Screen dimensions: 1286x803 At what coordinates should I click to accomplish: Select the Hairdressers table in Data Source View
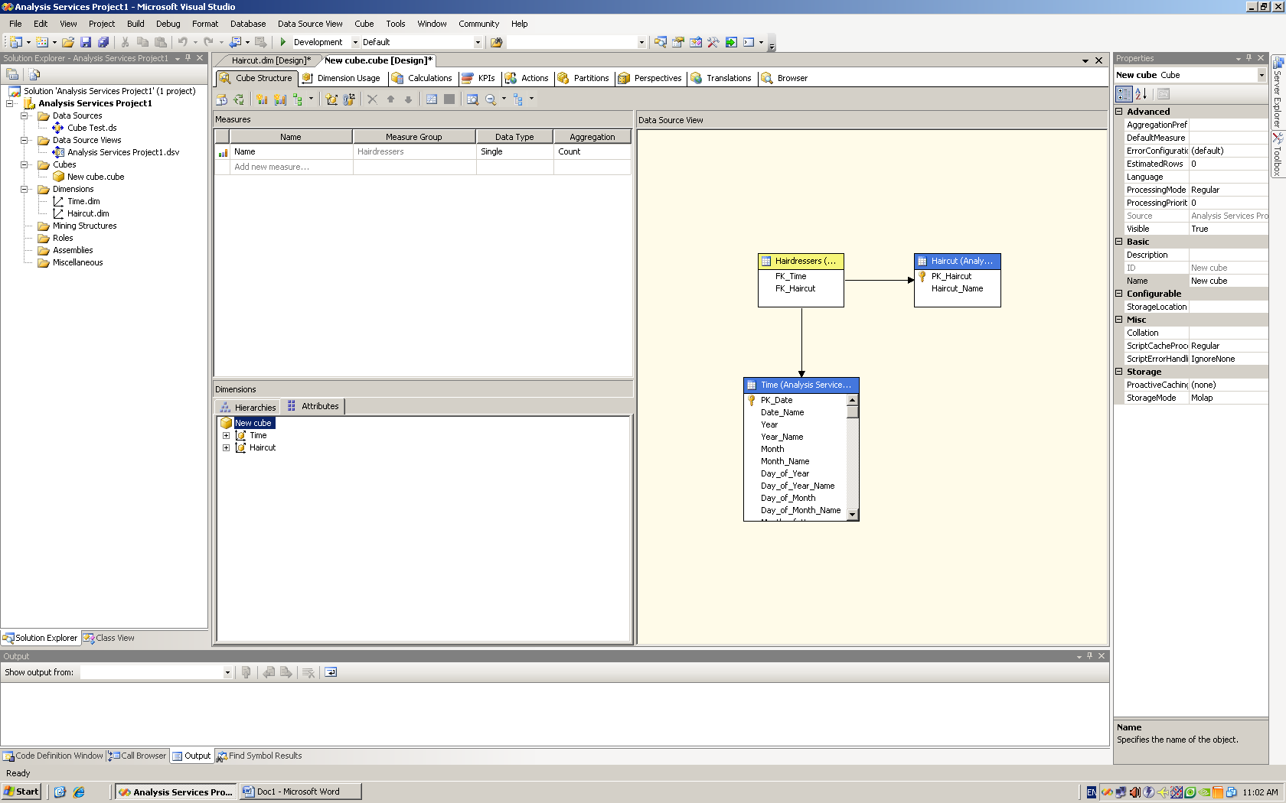(801, 261)
